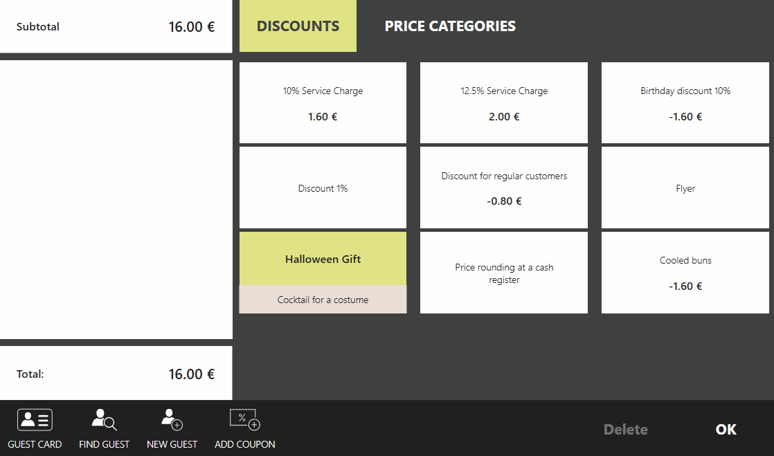Toggle the 12.5% Service Charge tile
774x456 pixels.
point(504,103)
